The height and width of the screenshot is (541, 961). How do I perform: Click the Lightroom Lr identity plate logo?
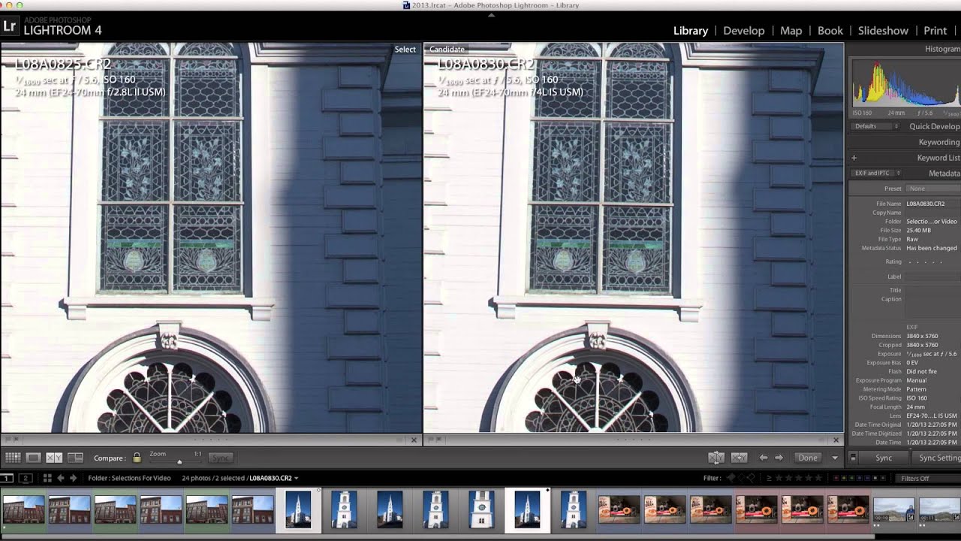click(x=9, y=26)
